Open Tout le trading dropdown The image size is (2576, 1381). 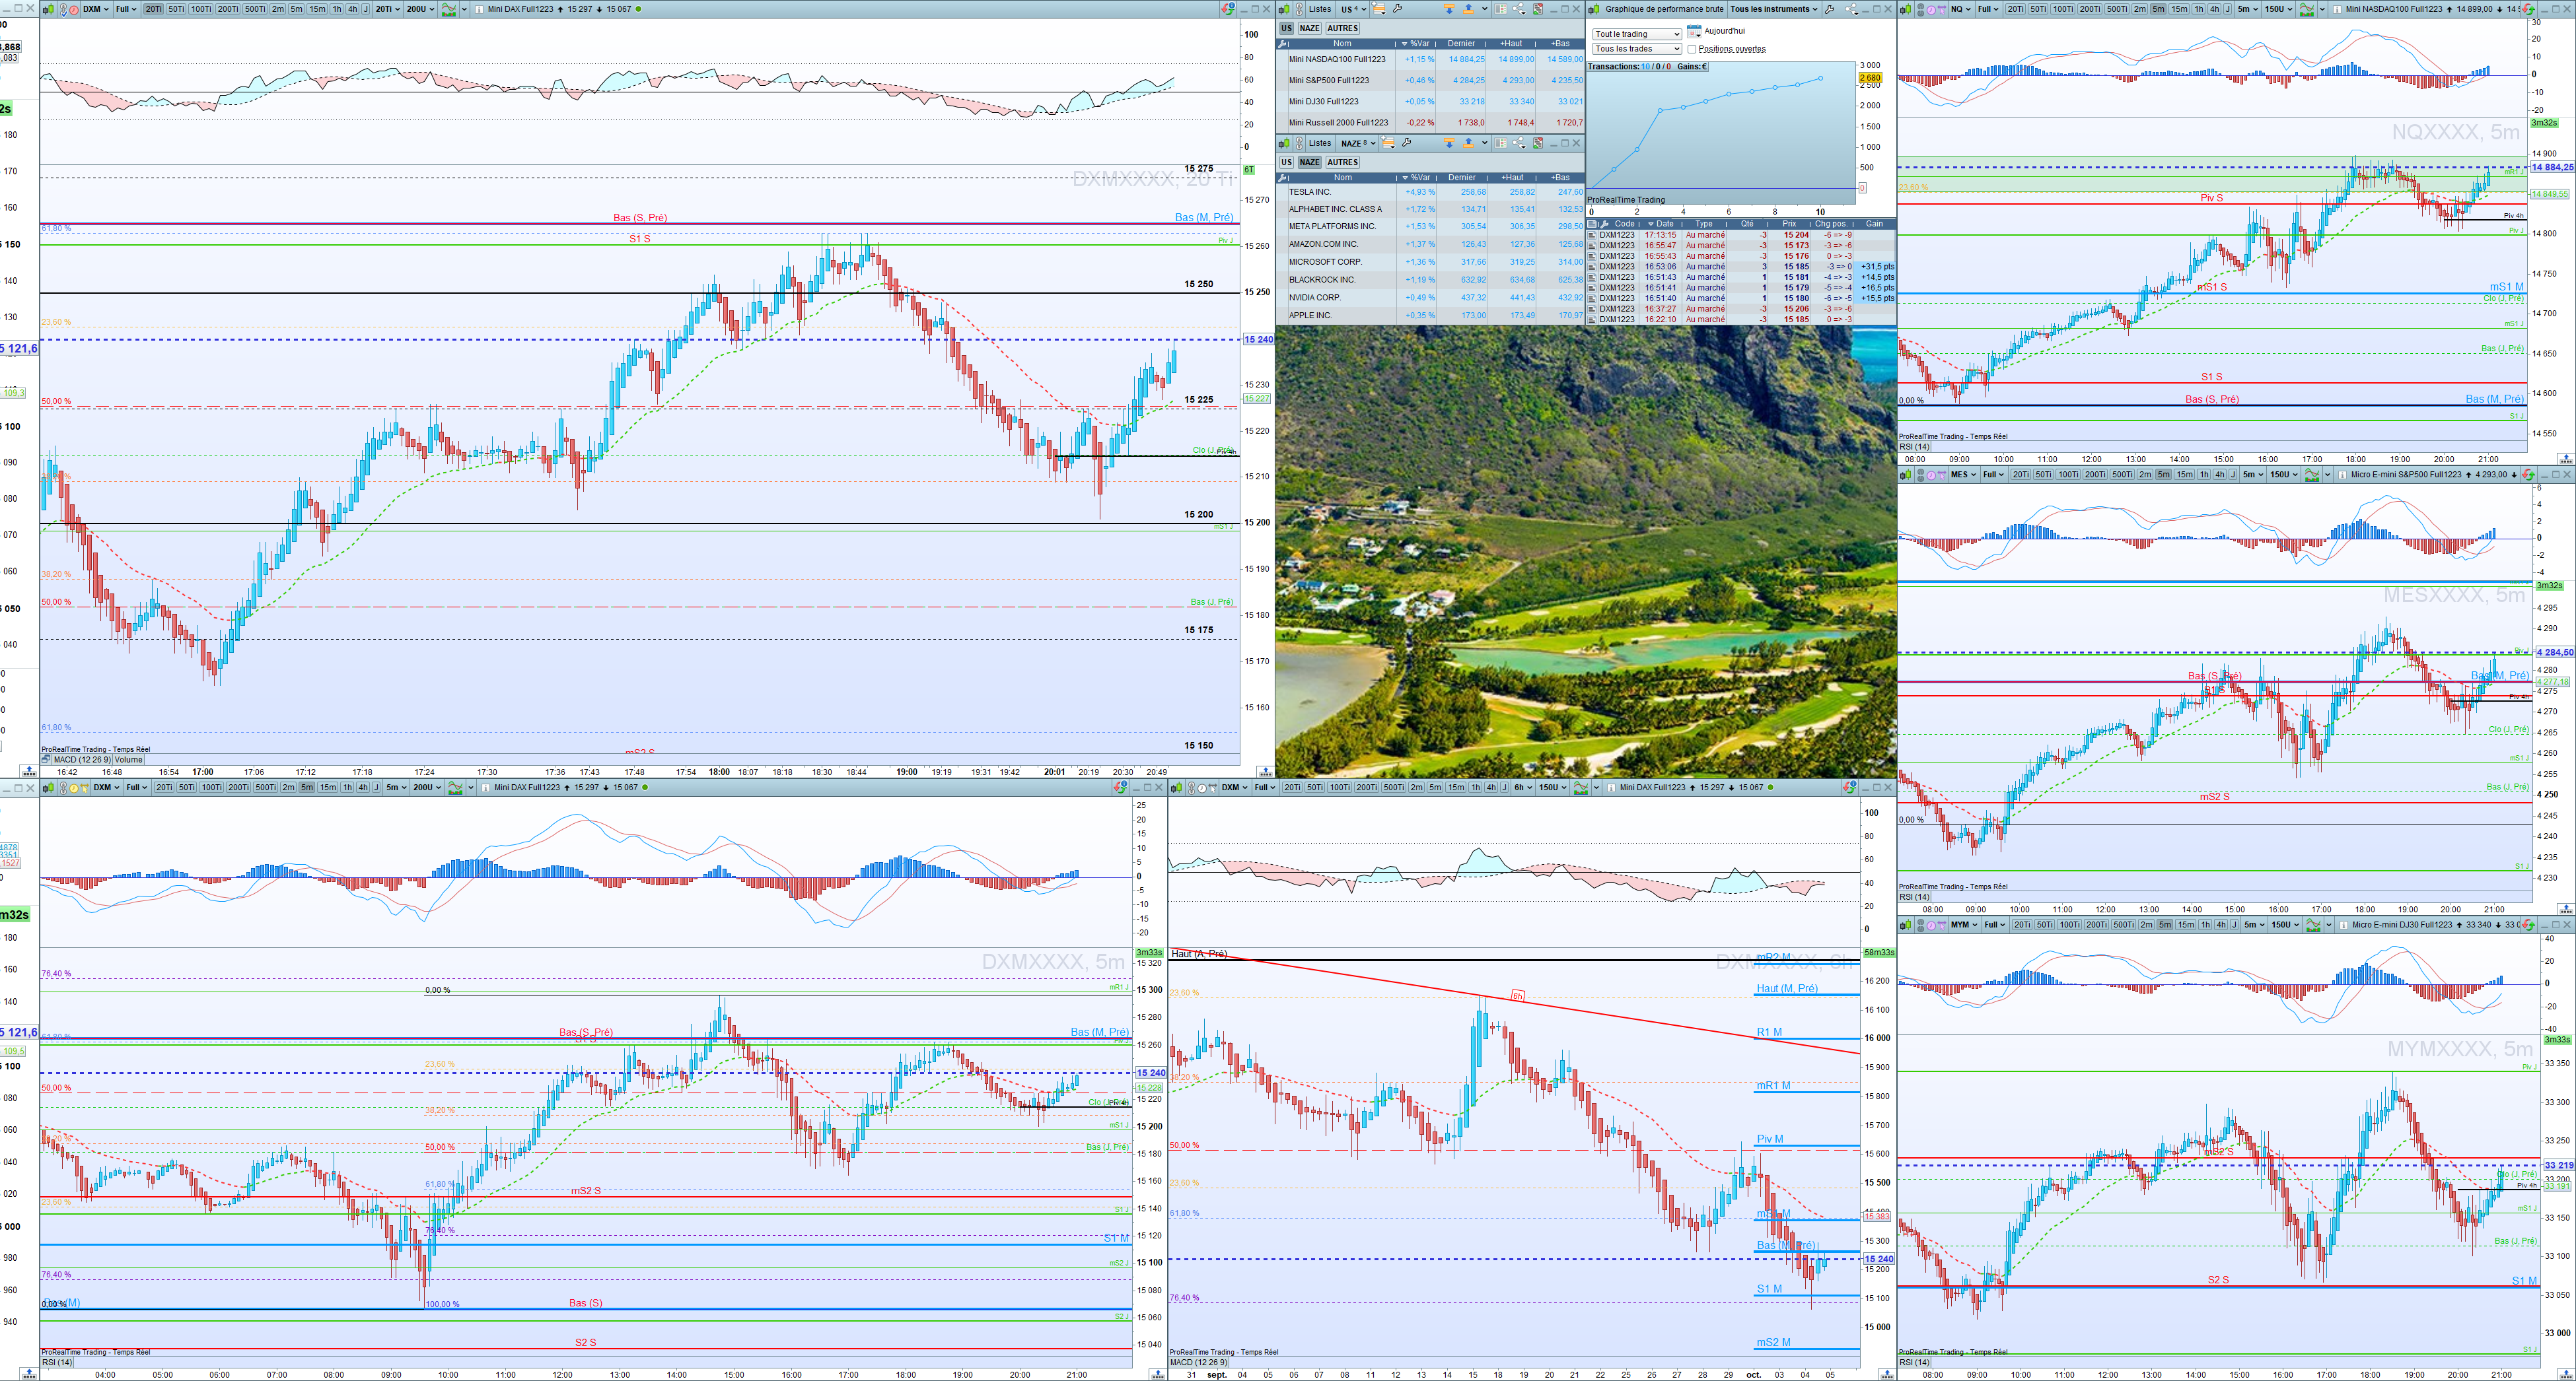(x=1636, y=34)
